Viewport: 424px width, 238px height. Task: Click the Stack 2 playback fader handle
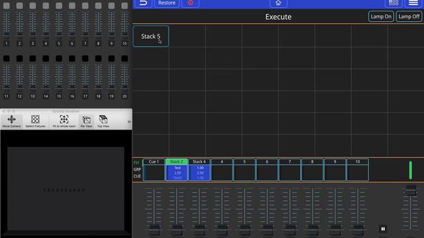(x=177, y=231)
